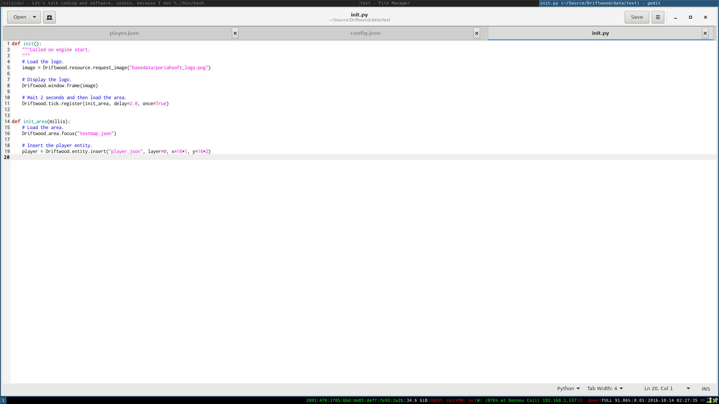Open the hamburger menu icon

658,17
